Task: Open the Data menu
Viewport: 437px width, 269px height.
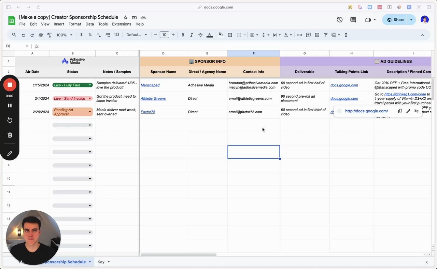Action: 90,24
